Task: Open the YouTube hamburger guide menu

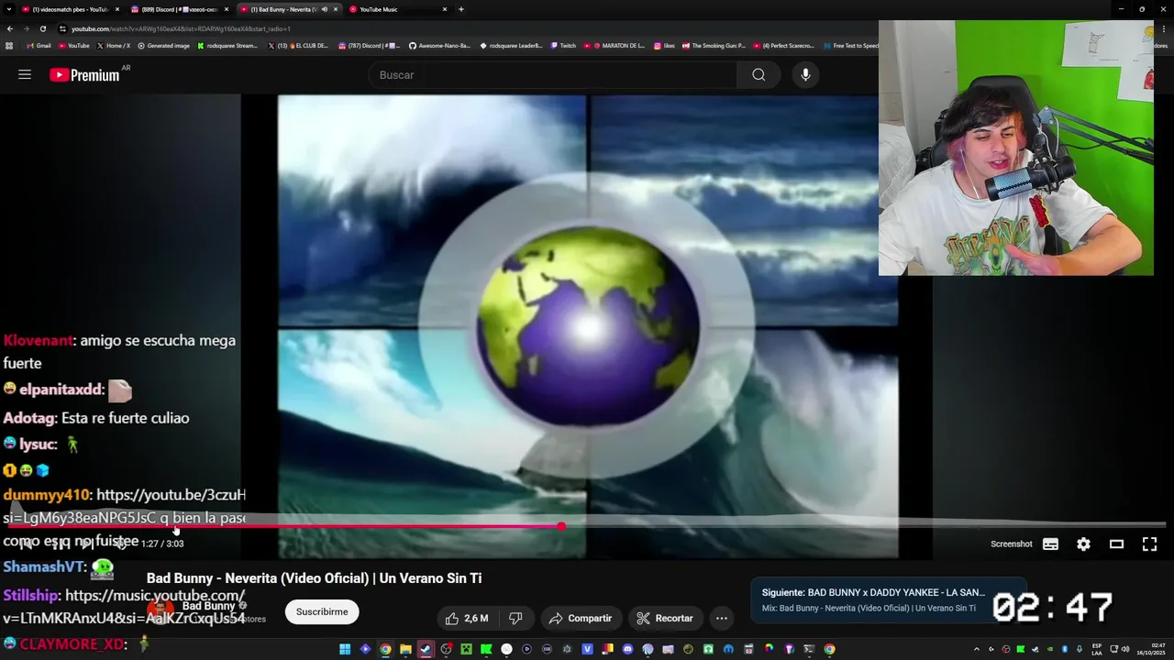Action: click(x=25, y=74)
